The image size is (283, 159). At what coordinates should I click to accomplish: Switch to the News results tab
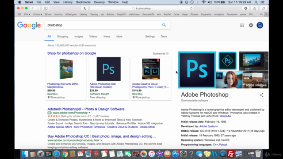[x=107, y=36]
